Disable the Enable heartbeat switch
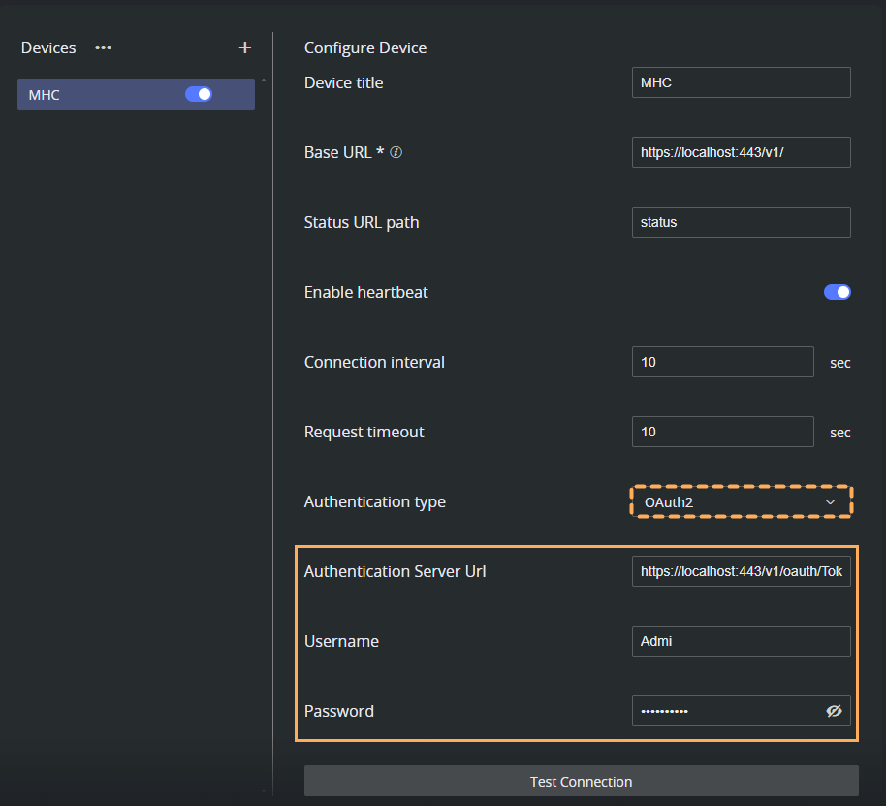The image size is (886, 806). tap(837, 292)
